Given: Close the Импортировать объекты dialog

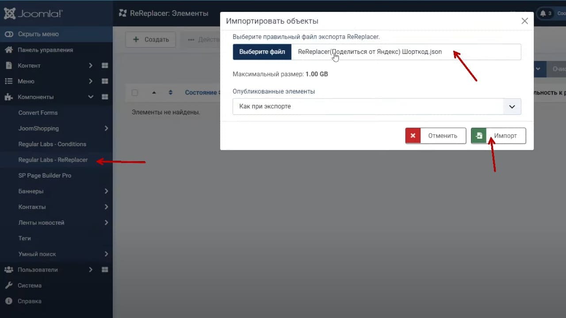Looking at the screenshot, I should [524, 21].
